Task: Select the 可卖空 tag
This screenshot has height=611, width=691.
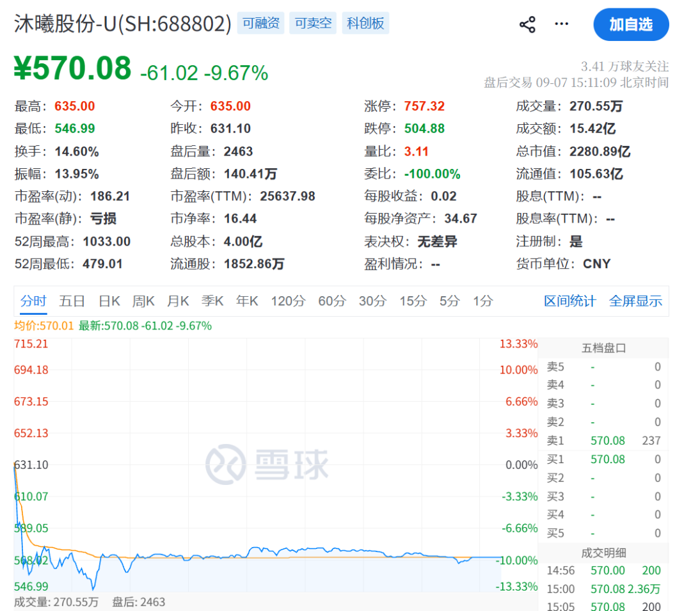Action: coord(313,23)
